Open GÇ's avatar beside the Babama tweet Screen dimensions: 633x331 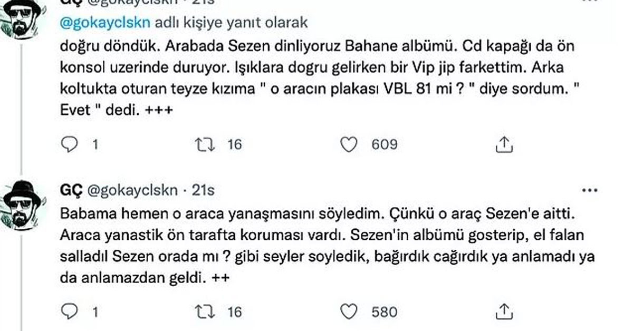coord(22,203)
